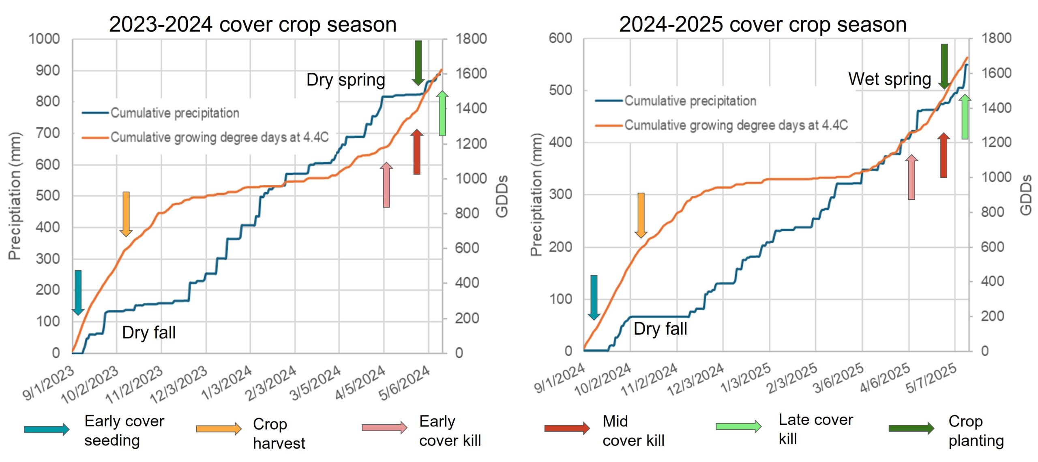This screenshot has width=1038, height=462.
Task: Select the "2024-2025 cover crop season" chart title
Action: (x=763, y=24)
